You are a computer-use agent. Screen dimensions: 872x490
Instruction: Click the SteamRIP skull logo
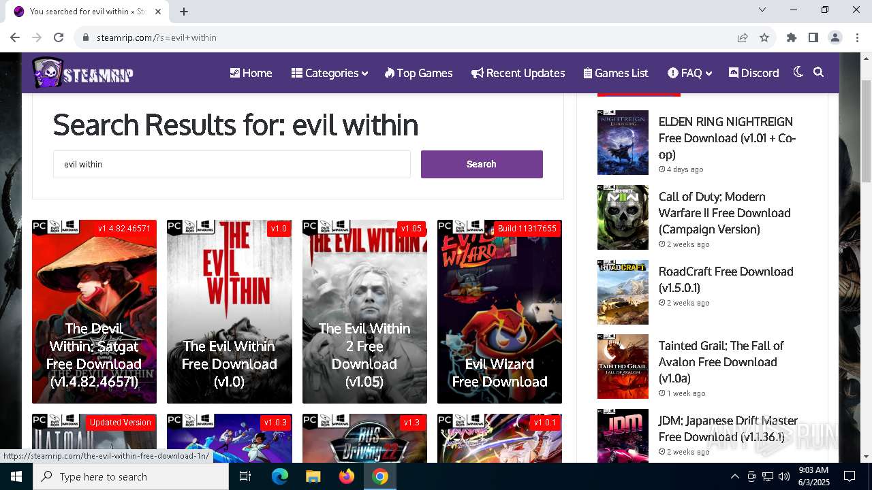(x=82, y=73)
